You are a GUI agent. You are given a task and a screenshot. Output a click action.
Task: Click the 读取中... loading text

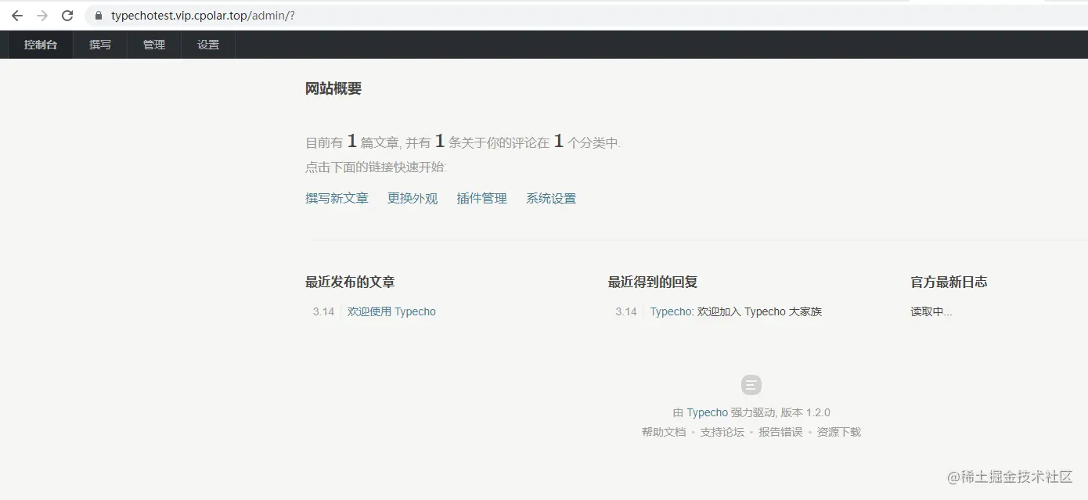tap(931, 311)
